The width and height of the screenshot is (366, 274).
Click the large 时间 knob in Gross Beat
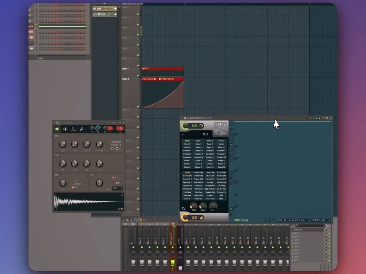pyautogui.click(x=185, y=126)
